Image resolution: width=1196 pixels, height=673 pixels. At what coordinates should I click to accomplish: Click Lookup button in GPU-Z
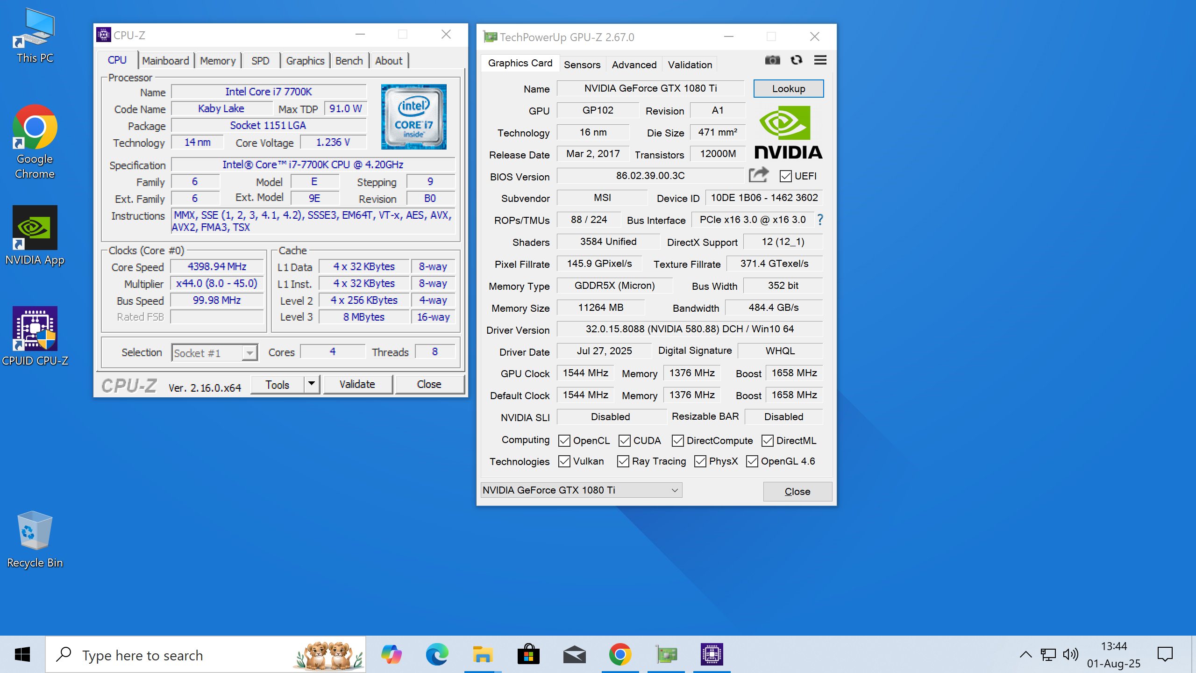pos(789,89)
